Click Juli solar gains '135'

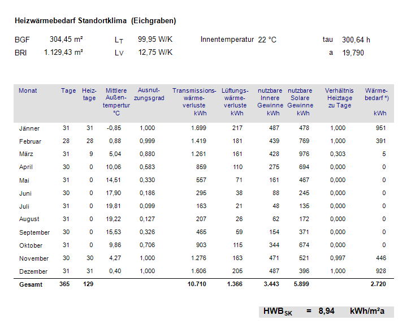coord(304,206)
